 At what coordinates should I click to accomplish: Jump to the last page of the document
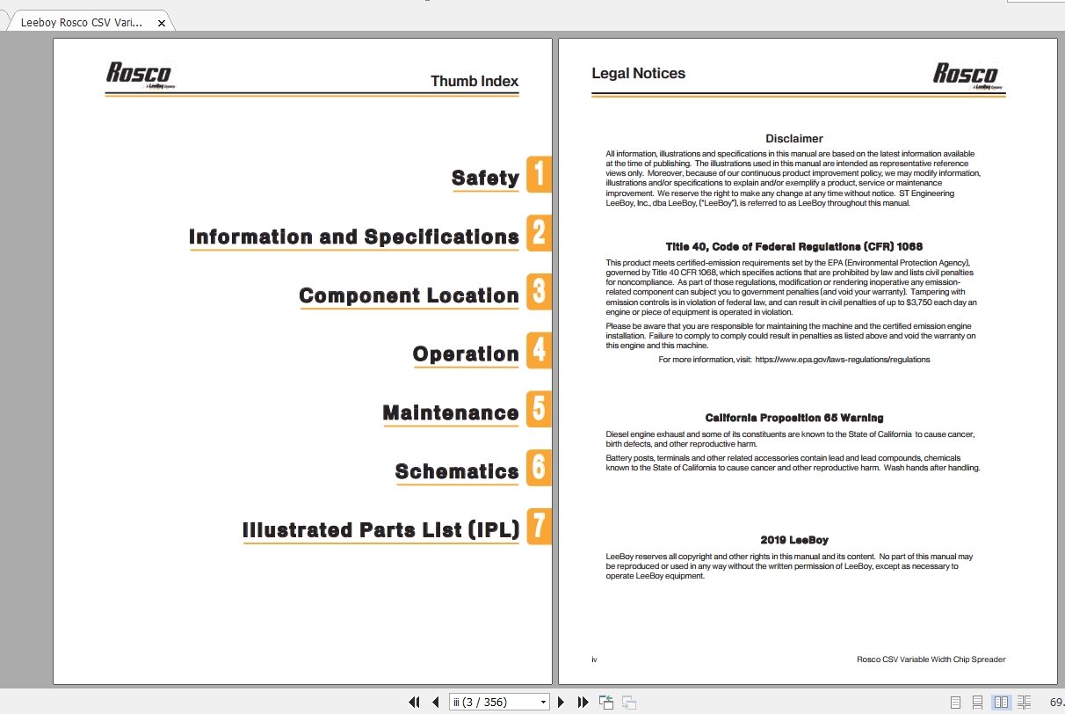click(x=583, y=702)
